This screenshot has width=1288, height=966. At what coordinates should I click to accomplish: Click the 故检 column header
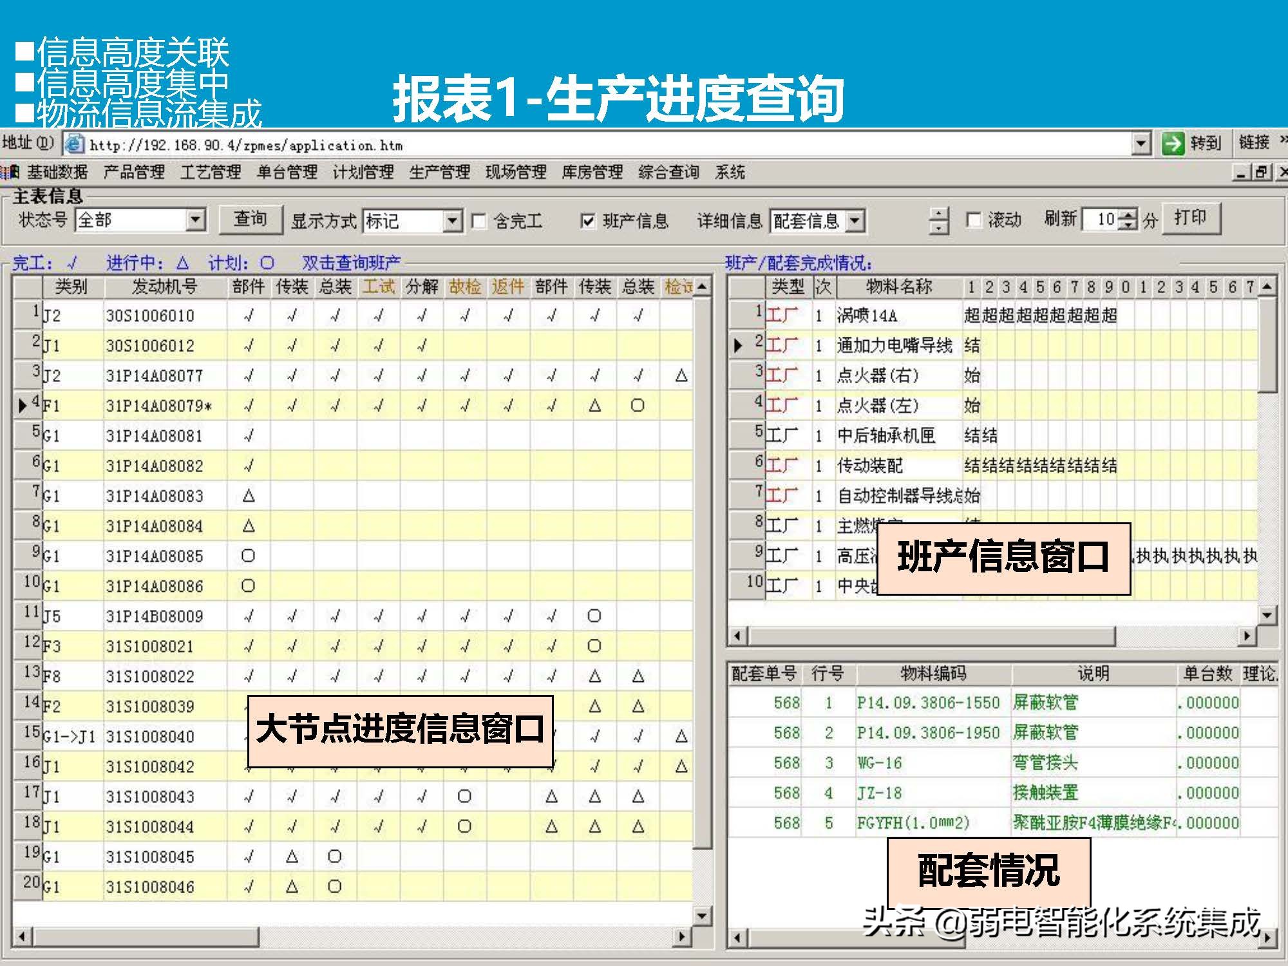pyautogui.click(x=465, y=287)
